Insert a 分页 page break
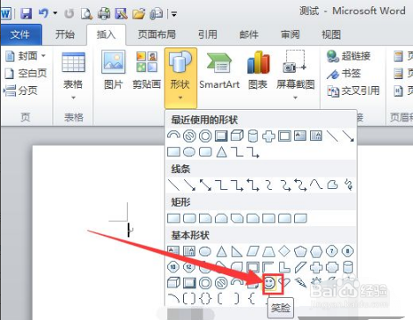This screenshot has height=320, width=413. click(21, 91)
